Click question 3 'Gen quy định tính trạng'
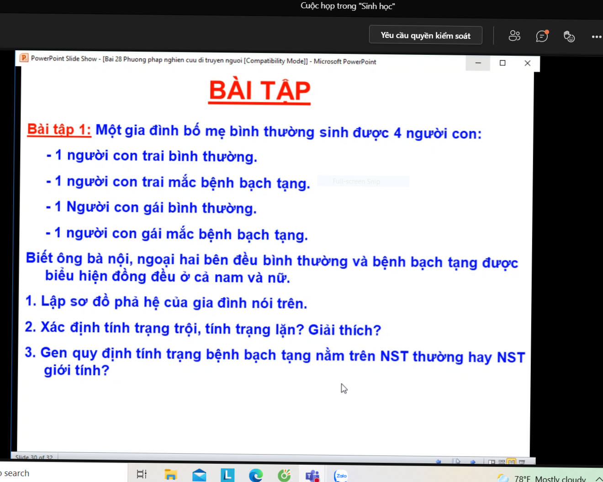The image size is (603, 482). click(275, 361)
